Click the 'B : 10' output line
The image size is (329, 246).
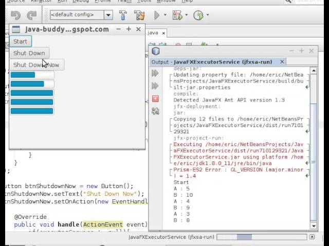pyautogui.click(x=183, y=195)
